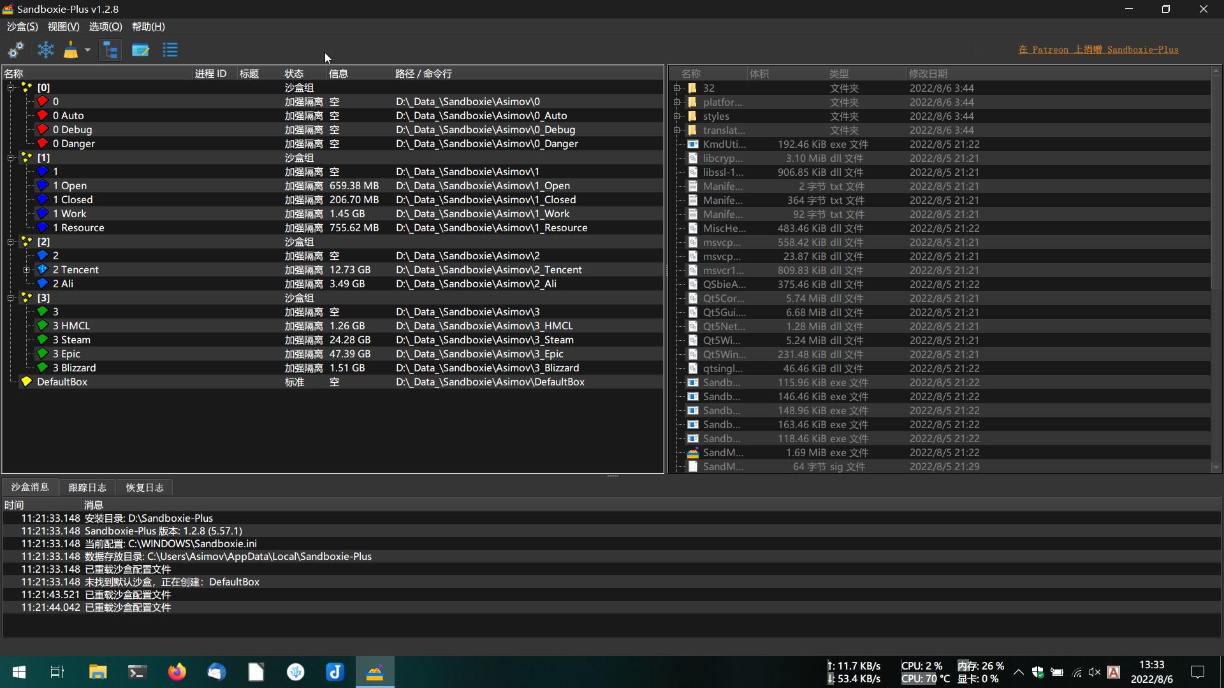Switch to the 跟踪日志 tab
The width and height of the screenshot is (1224, 688).
(87, 487)
